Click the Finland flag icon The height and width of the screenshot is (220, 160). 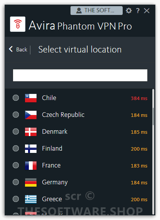(x=31, y=148)
